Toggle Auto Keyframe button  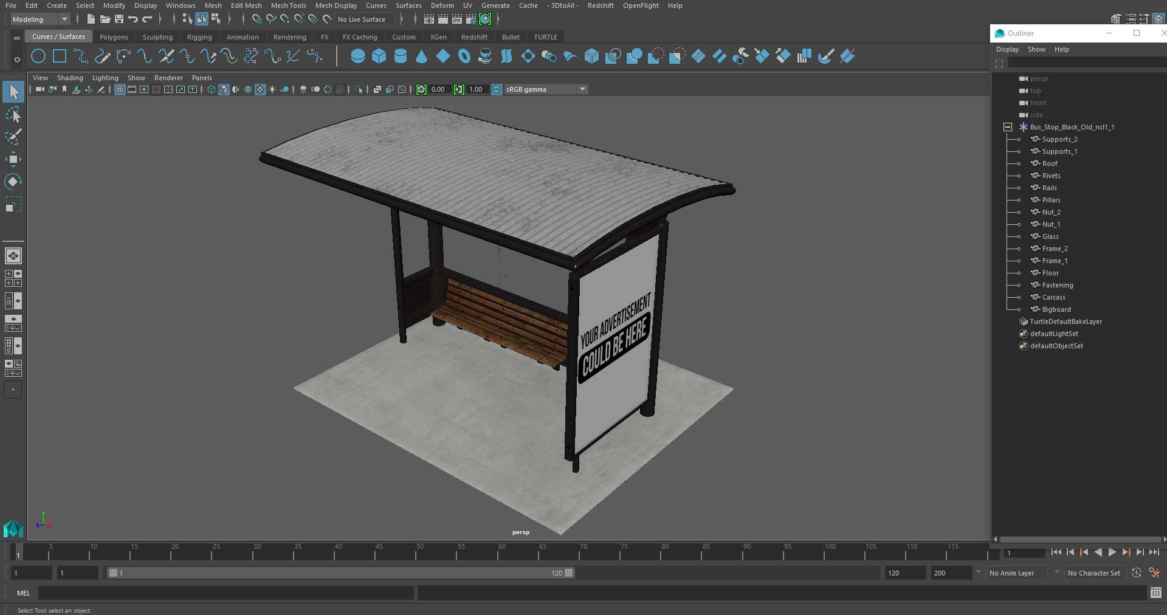click(1137, 572)
